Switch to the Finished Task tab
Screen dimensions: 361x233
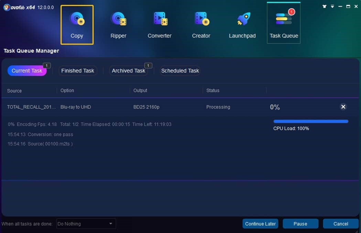pyautogui.click(x=78, y=71)
